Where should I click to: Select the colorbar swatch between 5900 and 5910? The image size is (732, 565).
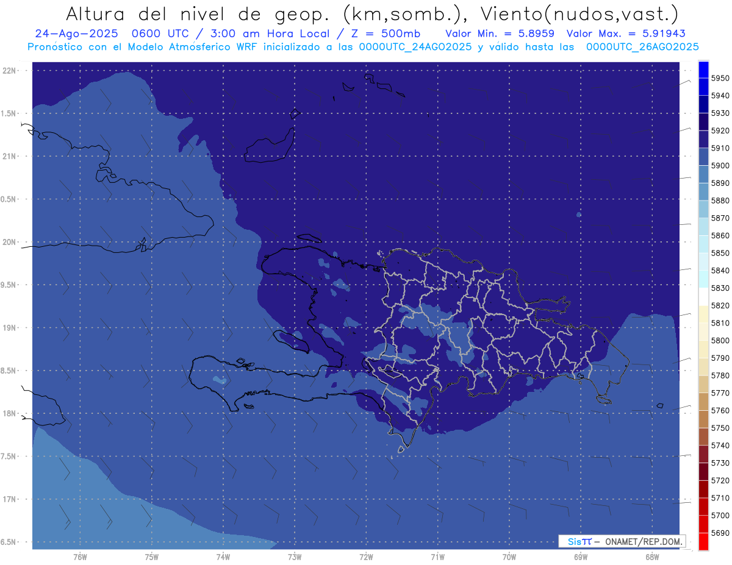[703, 157]
